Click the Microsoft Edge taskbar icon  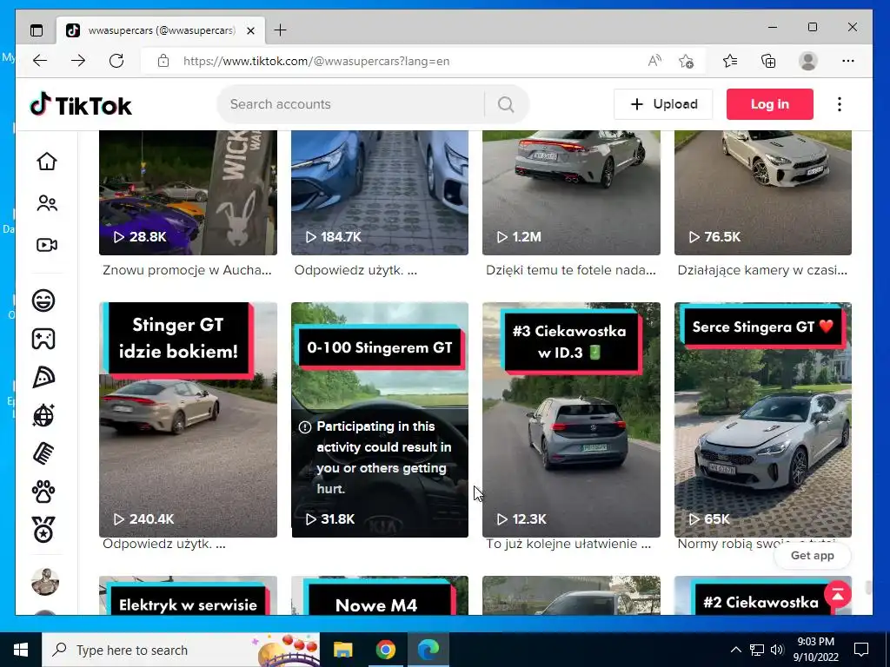click(x=428, y=650)
